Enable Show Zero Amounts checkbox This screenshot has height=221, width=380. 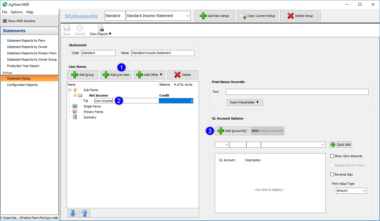pos(332,156)
